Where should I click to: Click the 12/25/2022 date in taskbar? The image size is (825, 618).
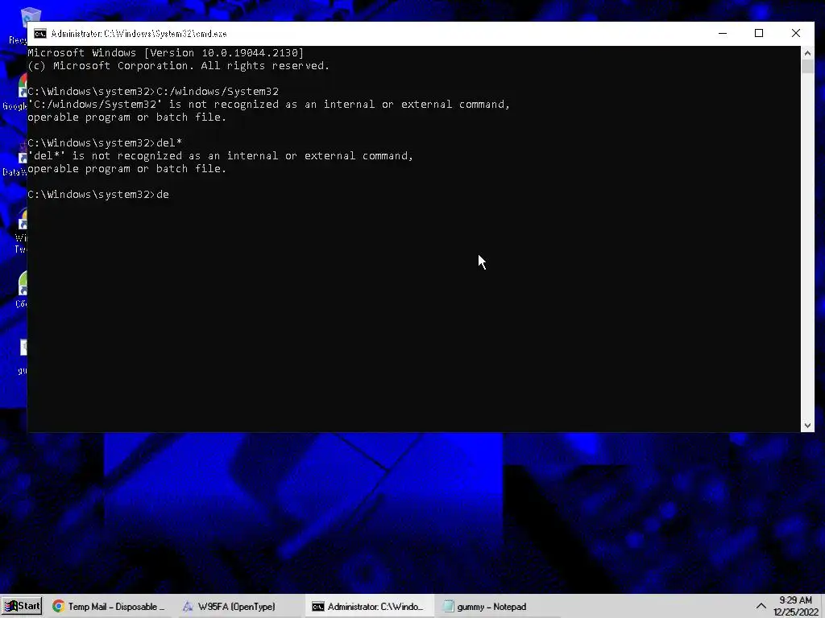[795, 612]
